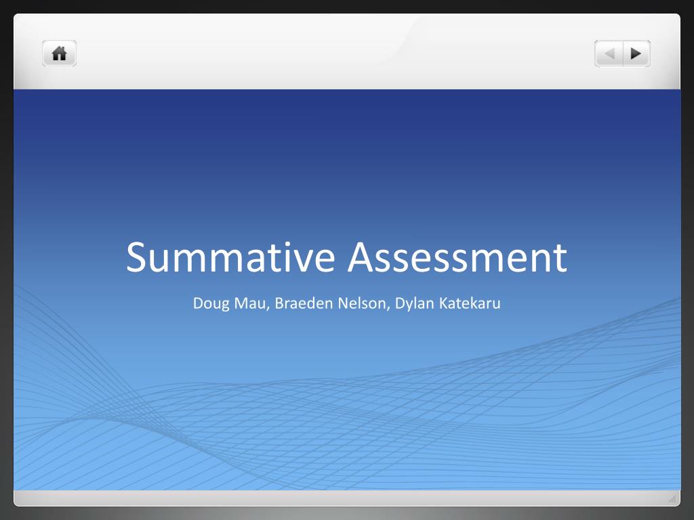Go back with previous slide arrow
Image resolution: width=694 pixels, height=520 pixels.
[x=609, y=53]
